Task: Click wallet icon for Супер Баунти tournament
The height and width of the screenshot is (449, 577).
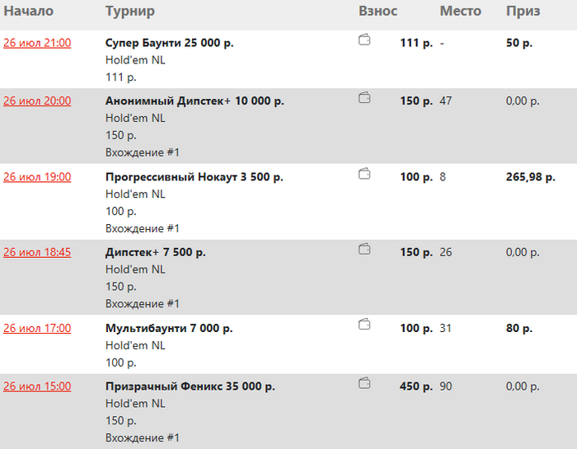Action: tap(364, 40)
